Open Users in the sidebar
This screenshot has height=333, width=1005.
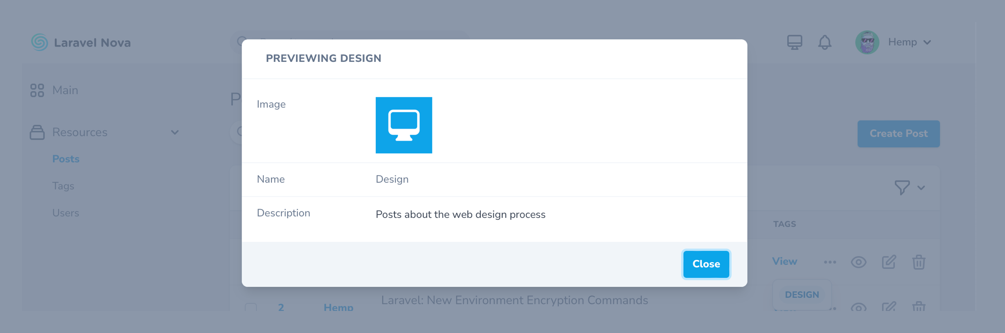point(66,213)
